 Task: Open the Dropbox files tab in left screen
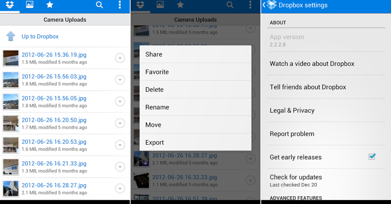10,5
